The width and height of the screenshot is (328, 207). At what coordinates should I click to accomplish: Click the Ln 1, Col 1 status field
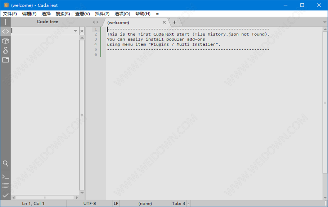pos(33,203)
